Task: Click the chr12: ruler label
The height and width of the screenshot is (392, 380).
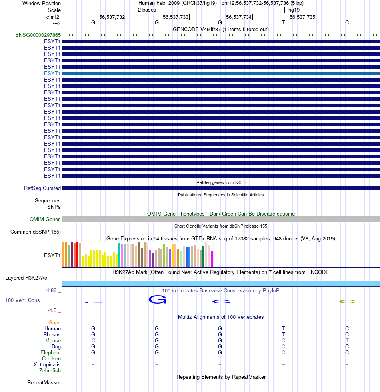Action: point(54,17)
